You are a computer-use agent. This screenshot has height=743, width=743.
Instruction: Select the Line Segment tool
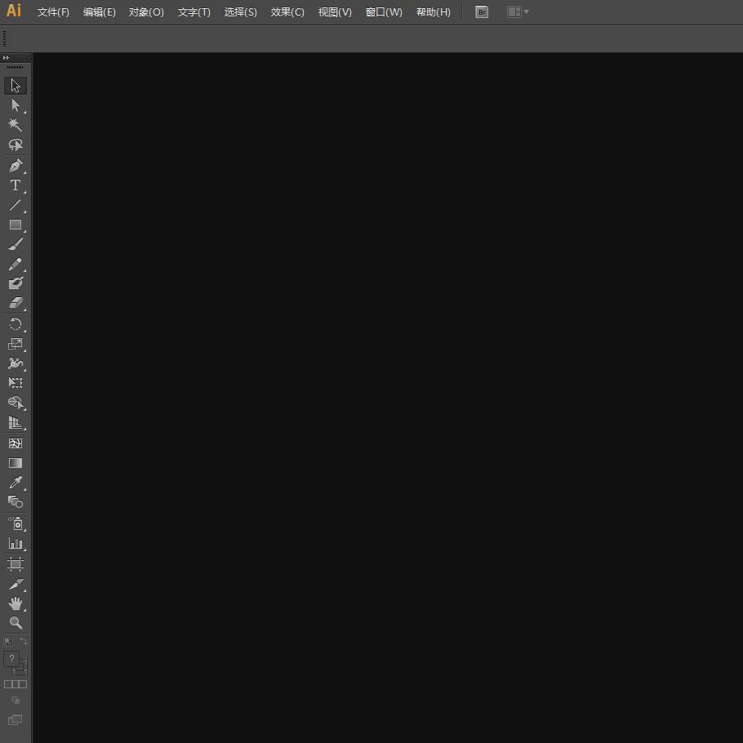click(x=16, y=205)
